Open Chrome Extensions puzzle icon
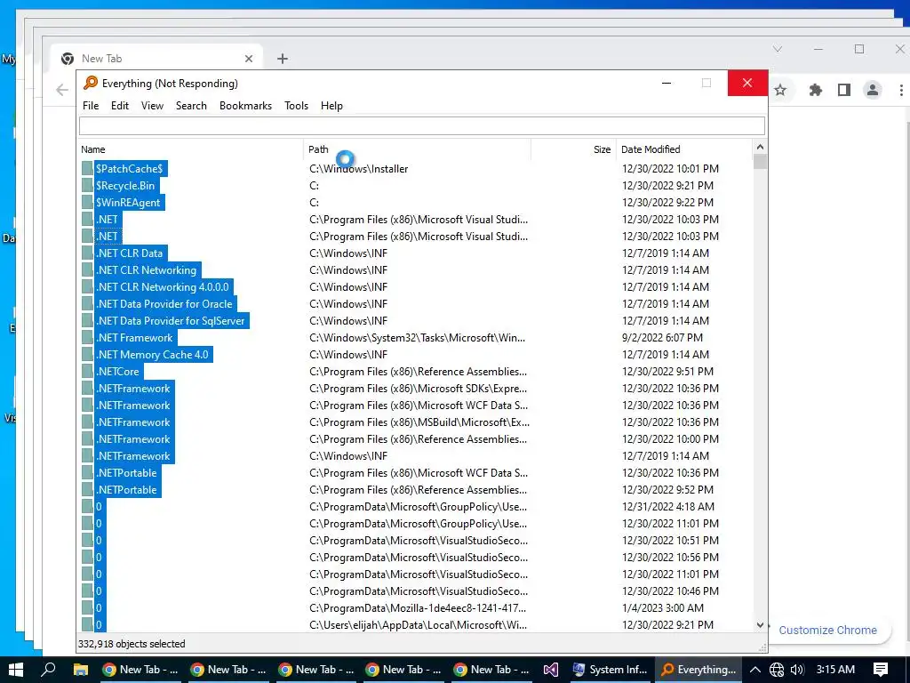The image size is (910, 683). (x=816, y=90)
